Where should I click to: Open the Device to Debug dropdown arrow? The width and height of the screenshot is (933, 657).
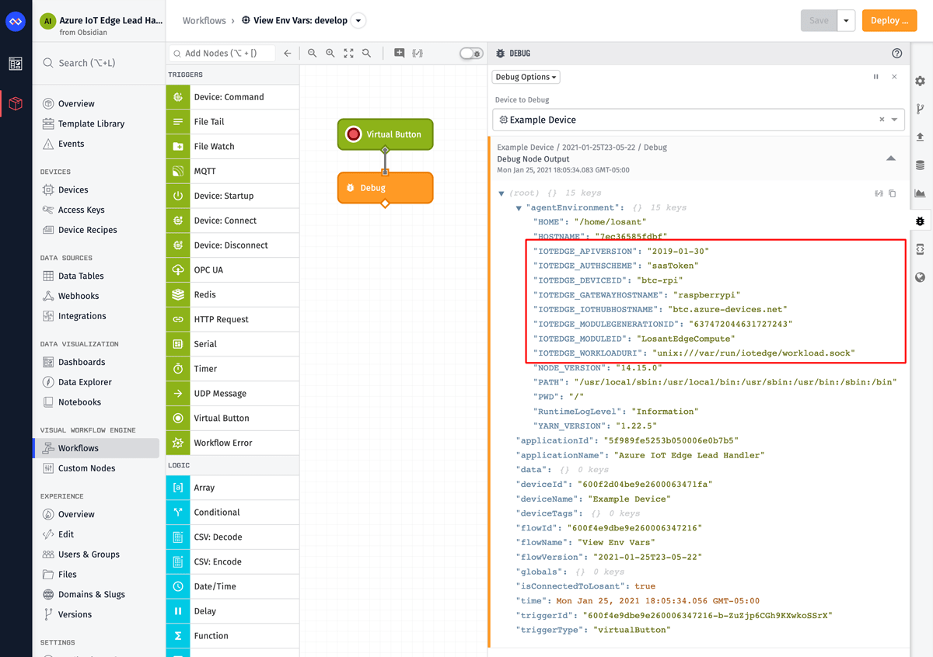(x=895, y=120)
